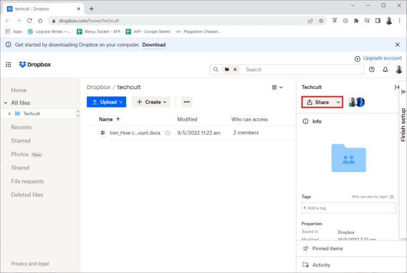Sort files by Name column header
This screenshot has width=407, height=273.
[x=106, y=119]
